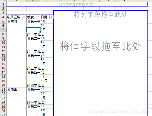Open the 所属区域 filter dropdown

[x=24, y=17]
